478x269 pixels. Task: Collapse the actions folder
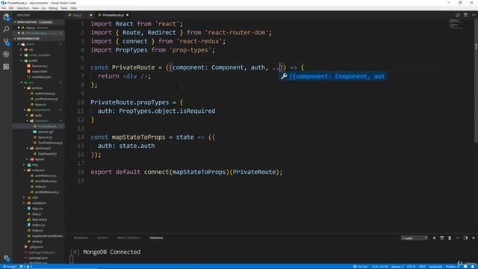point(38,88)
